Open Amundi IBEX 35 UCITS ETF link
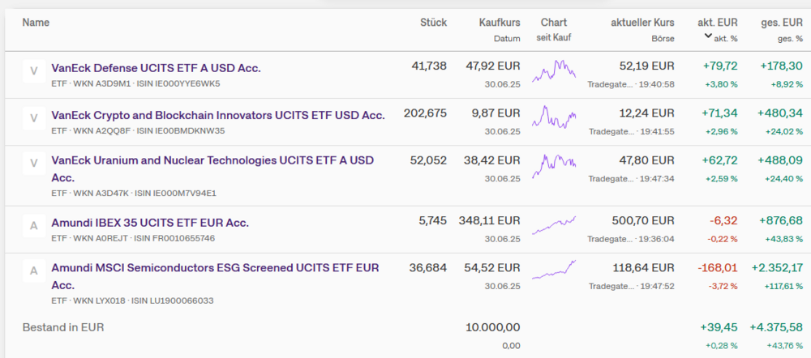Image resolution: width=811 pixels, height=358 pixels. 150,223
